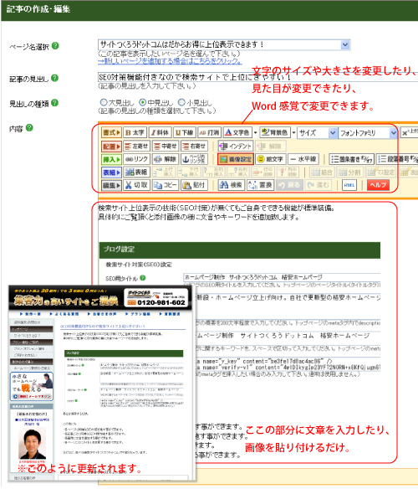418x489 pixels.
Task: Apply strikethrough with the 打消 button
Action: pos(209,132)
